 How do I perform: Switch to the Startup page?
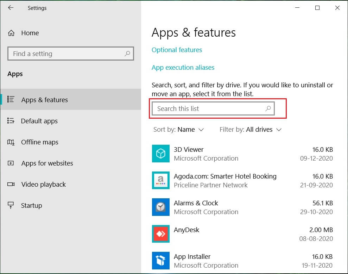[31, 206]
